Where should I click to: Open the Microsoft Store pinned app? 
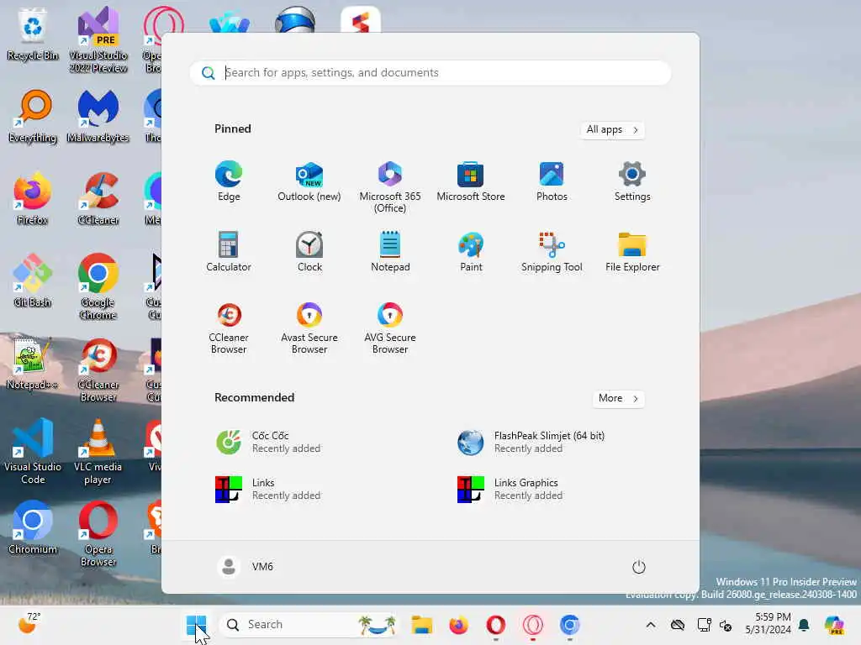point(471,181)
